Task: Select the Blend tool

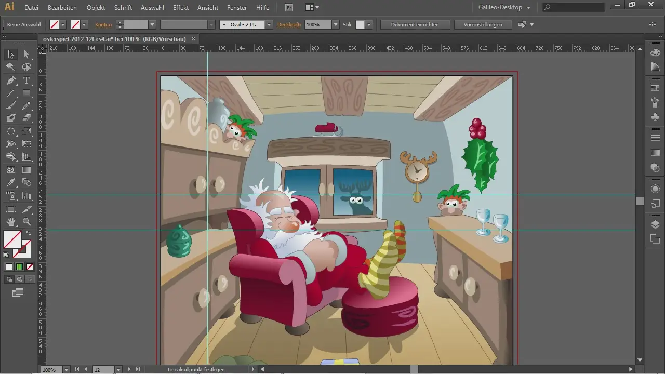Action: pyautogui.click(x=26, y=182)
